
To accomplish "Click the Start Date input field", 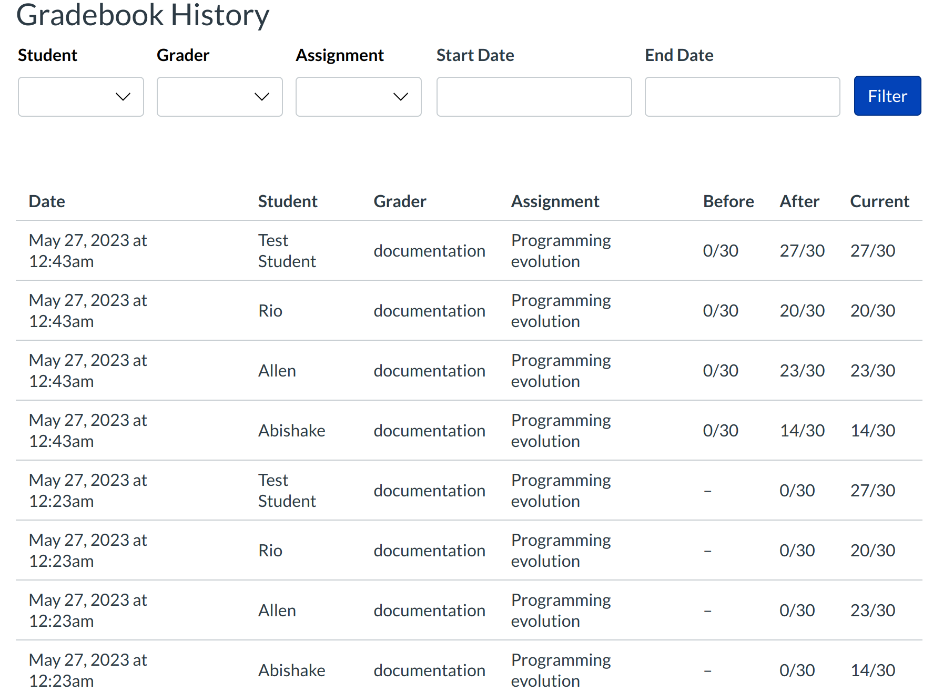I will pos(533,97).
